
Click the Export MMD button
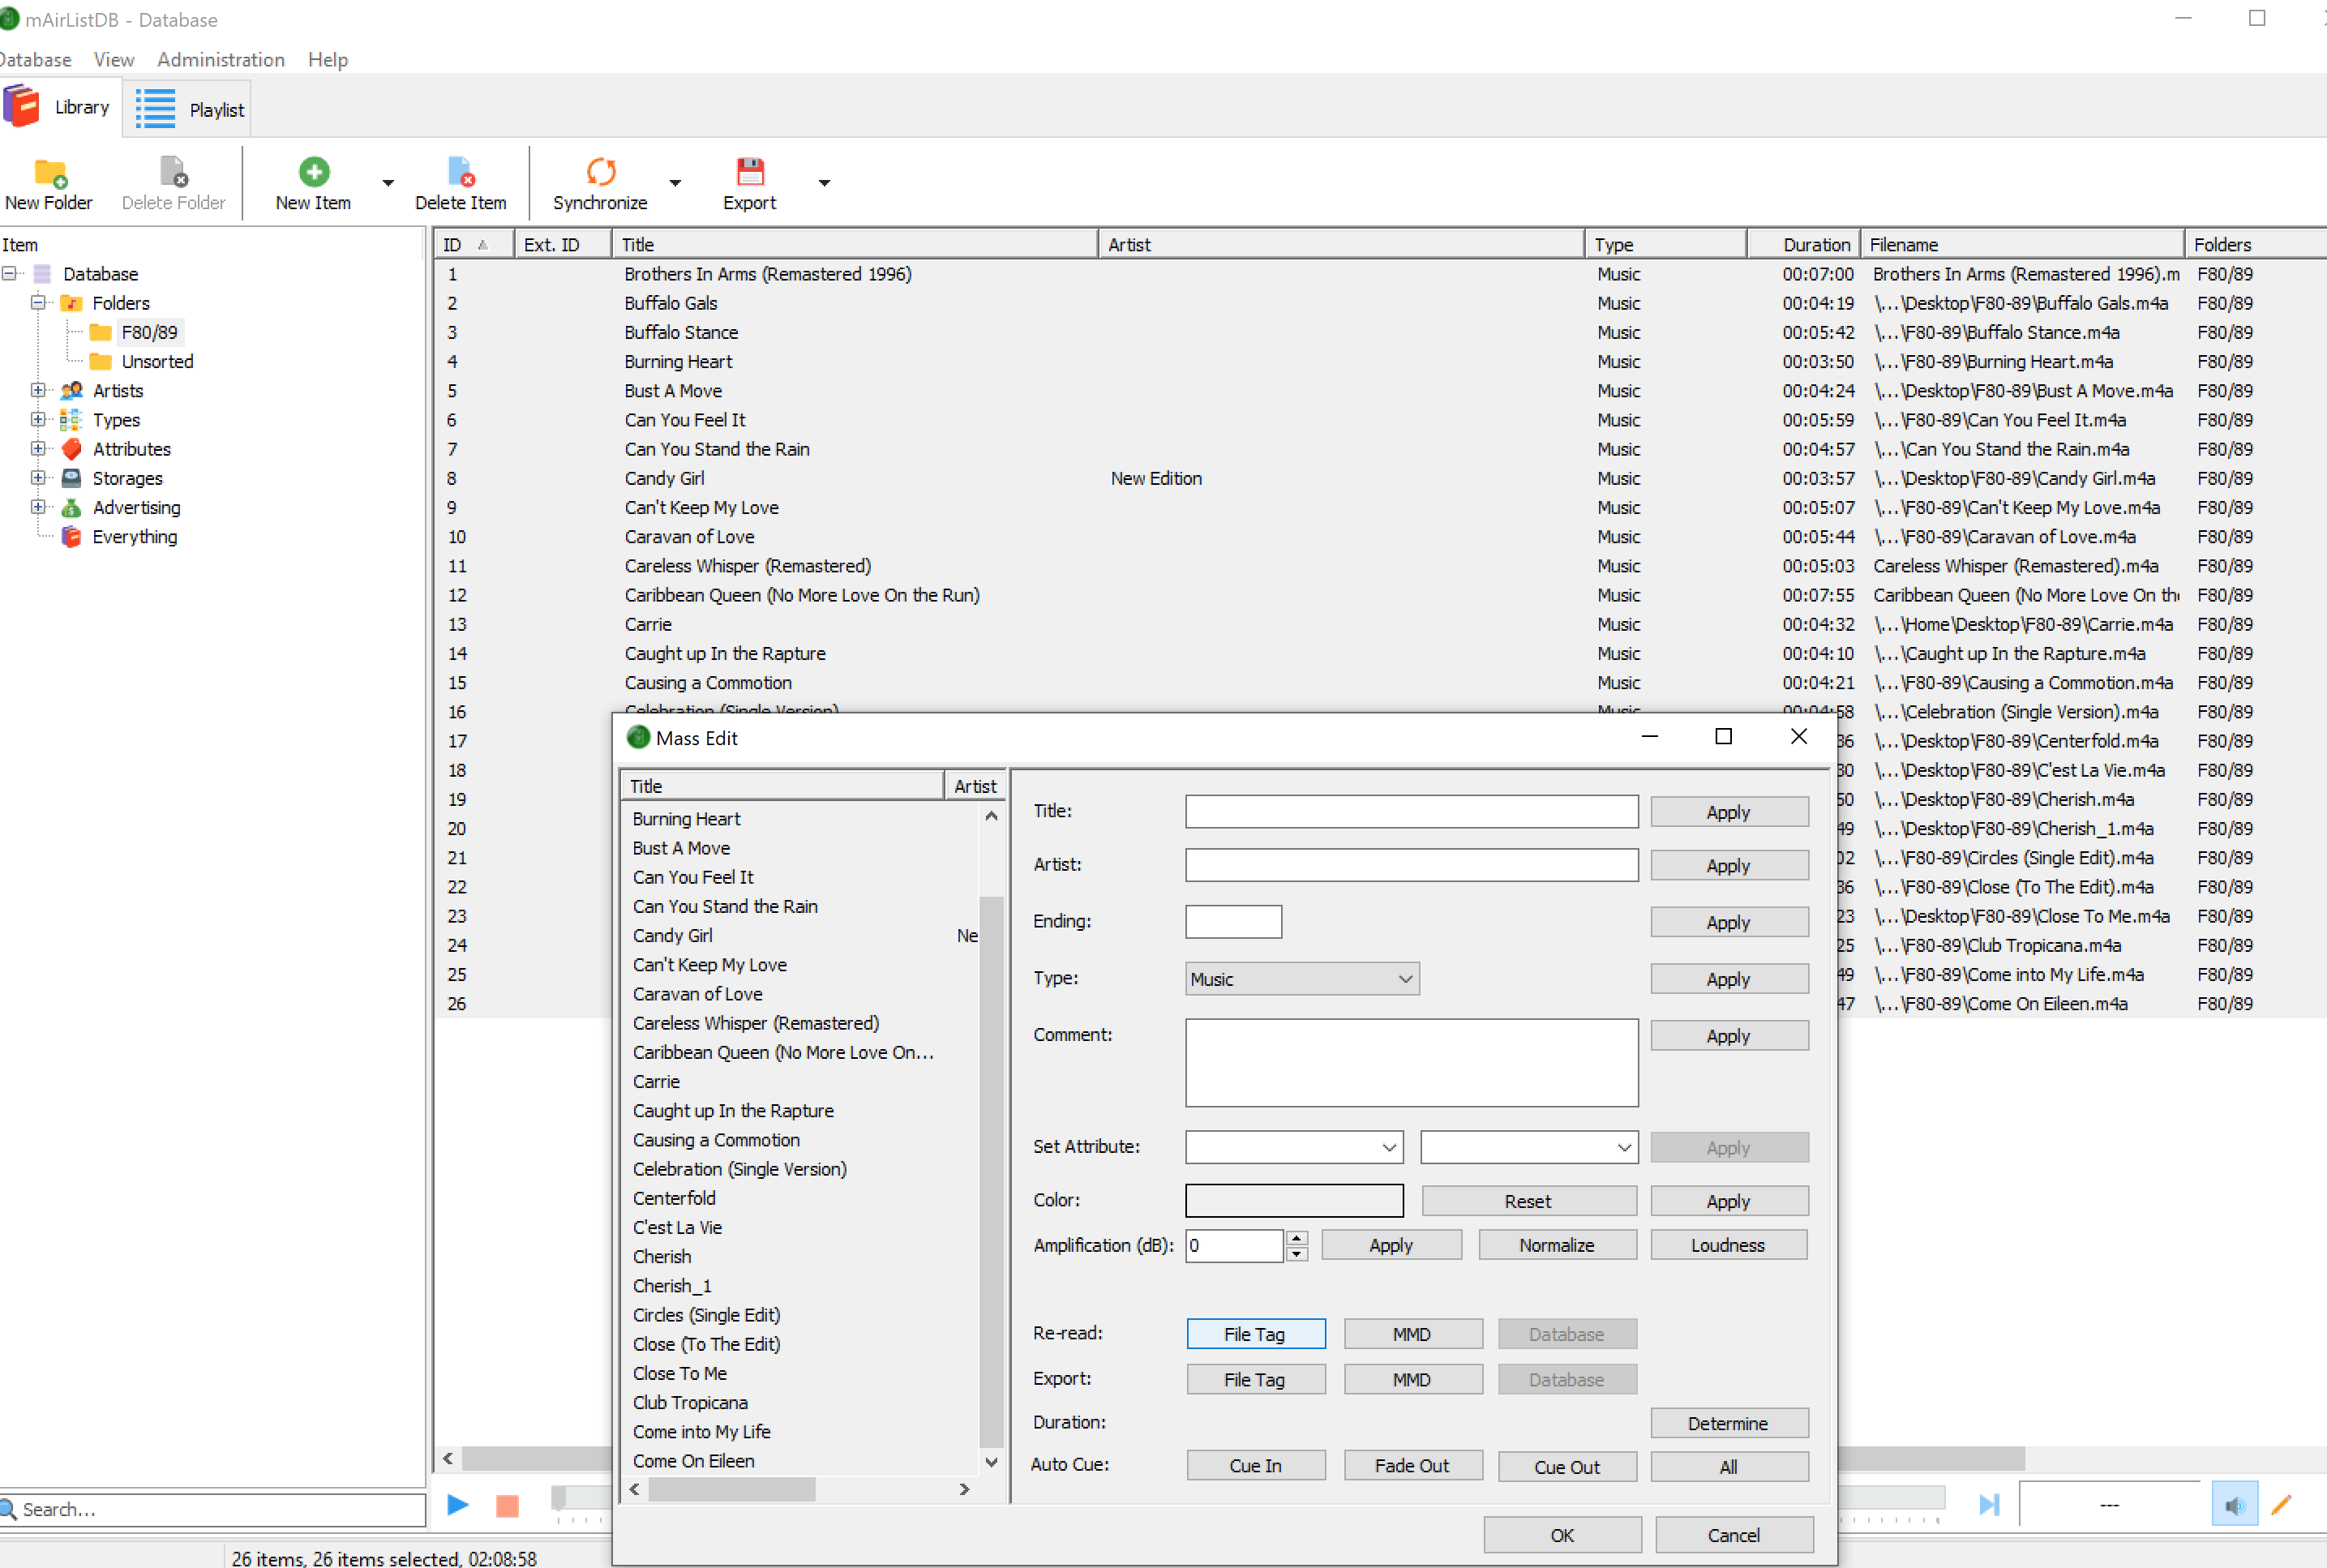1412,1380
